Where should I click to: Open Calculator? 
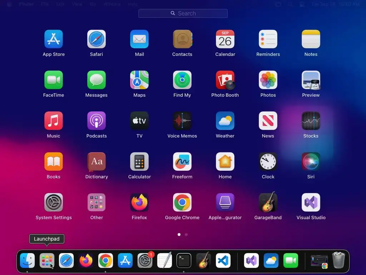pos(139,161)
